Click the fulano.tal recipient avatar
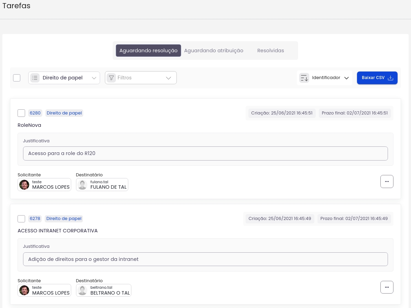 point(83,185)
